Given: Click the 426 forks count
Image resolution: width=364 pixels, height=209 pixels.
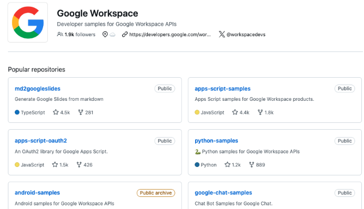Looking at the screenshot, I should tap(88, 165).
